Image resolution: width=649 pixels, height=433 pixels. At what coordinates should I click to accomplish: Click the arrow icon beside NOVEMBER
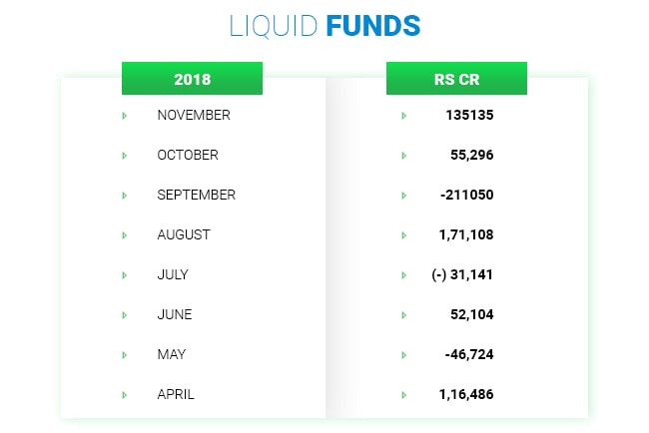pyautogui.click(x=124, y=116)
